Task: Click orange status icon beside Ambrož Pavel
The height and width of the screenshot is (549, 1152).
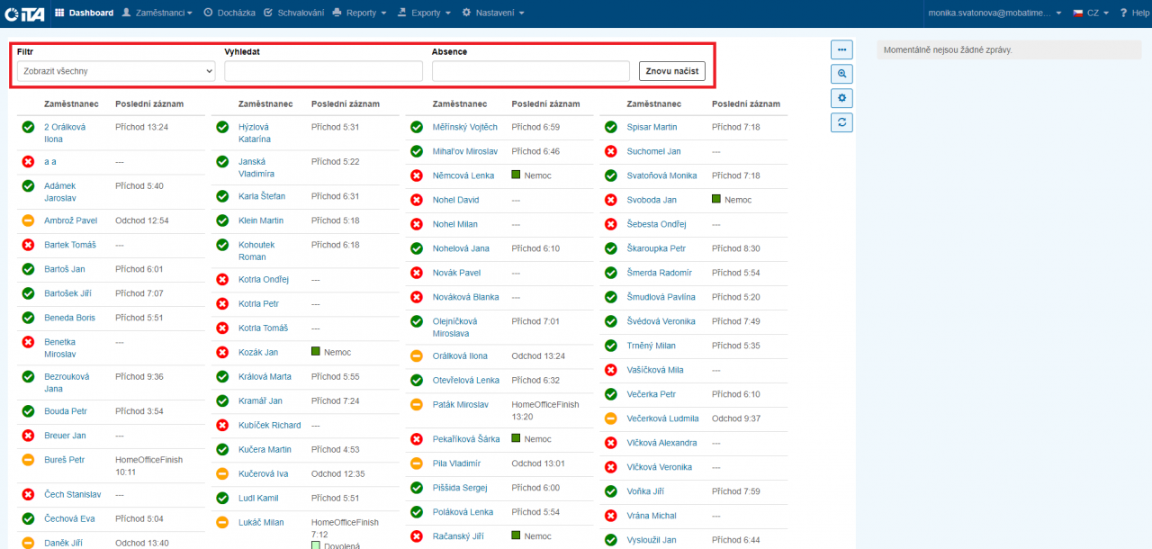Action: (x=28, y=220)
